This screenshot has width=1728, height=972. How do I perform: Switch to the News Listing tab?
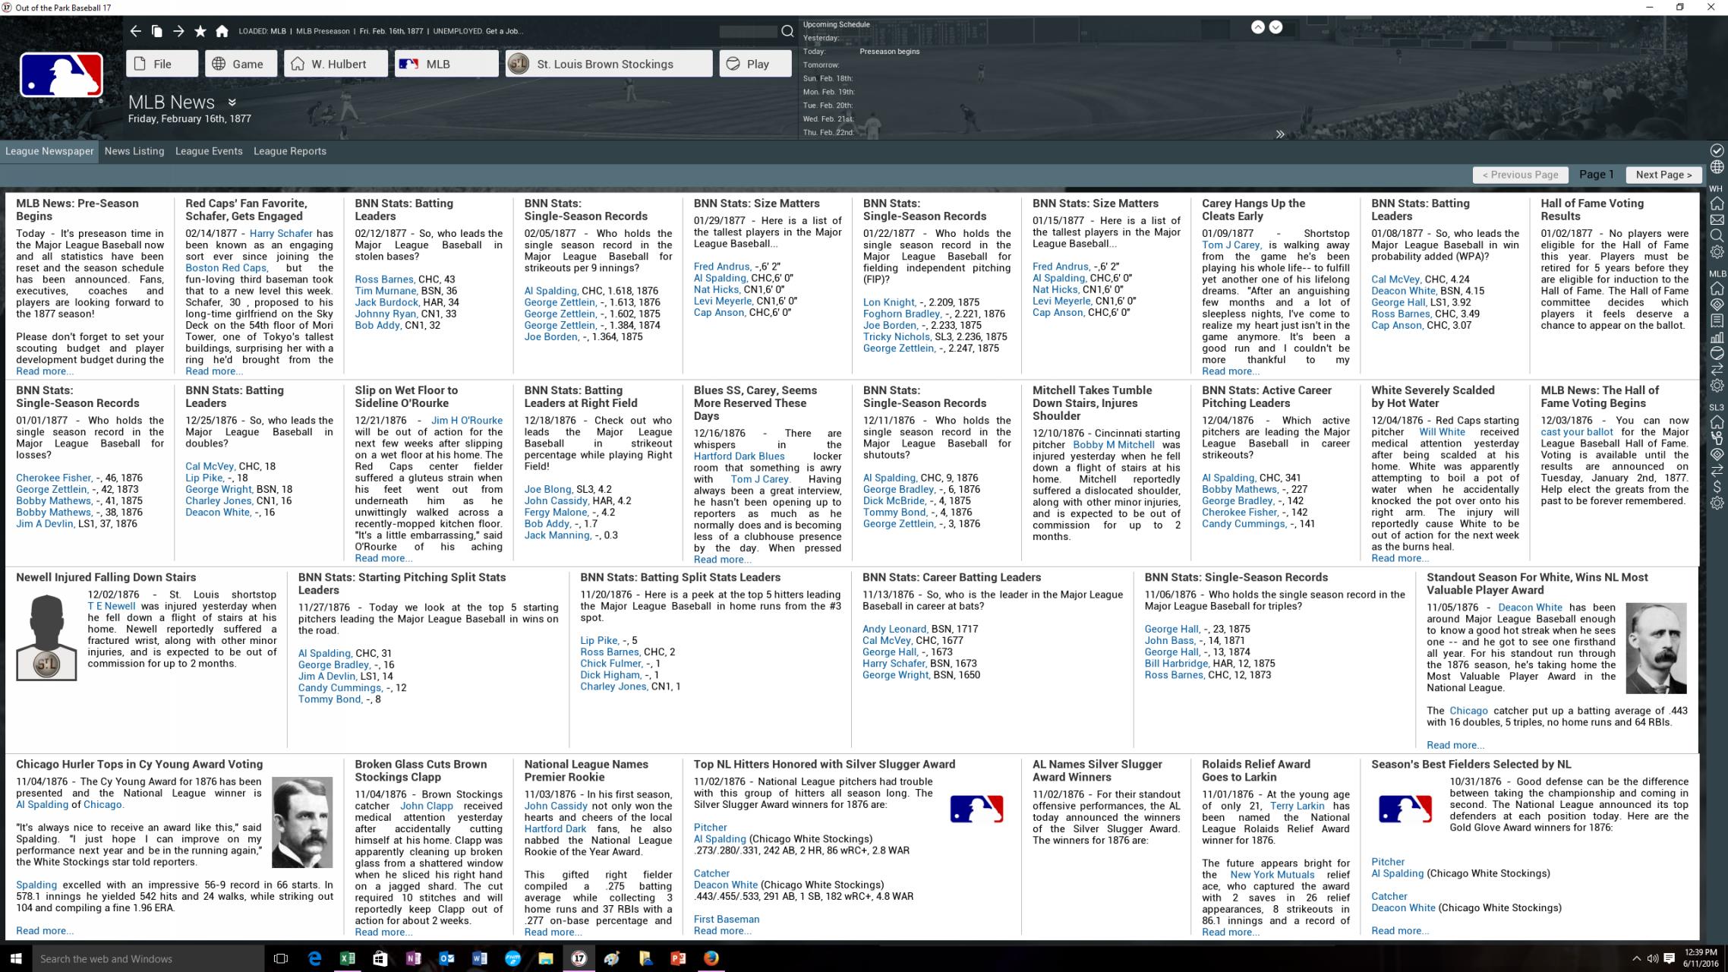(x=134, y=151)
